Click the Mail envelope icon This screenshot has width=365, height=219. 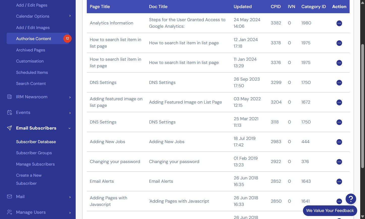[10, 197]
